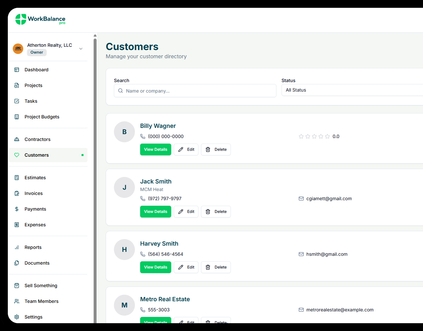Screen dimensions: 423x331
Task: Open the Projects menu item
Action: (33, 85)
